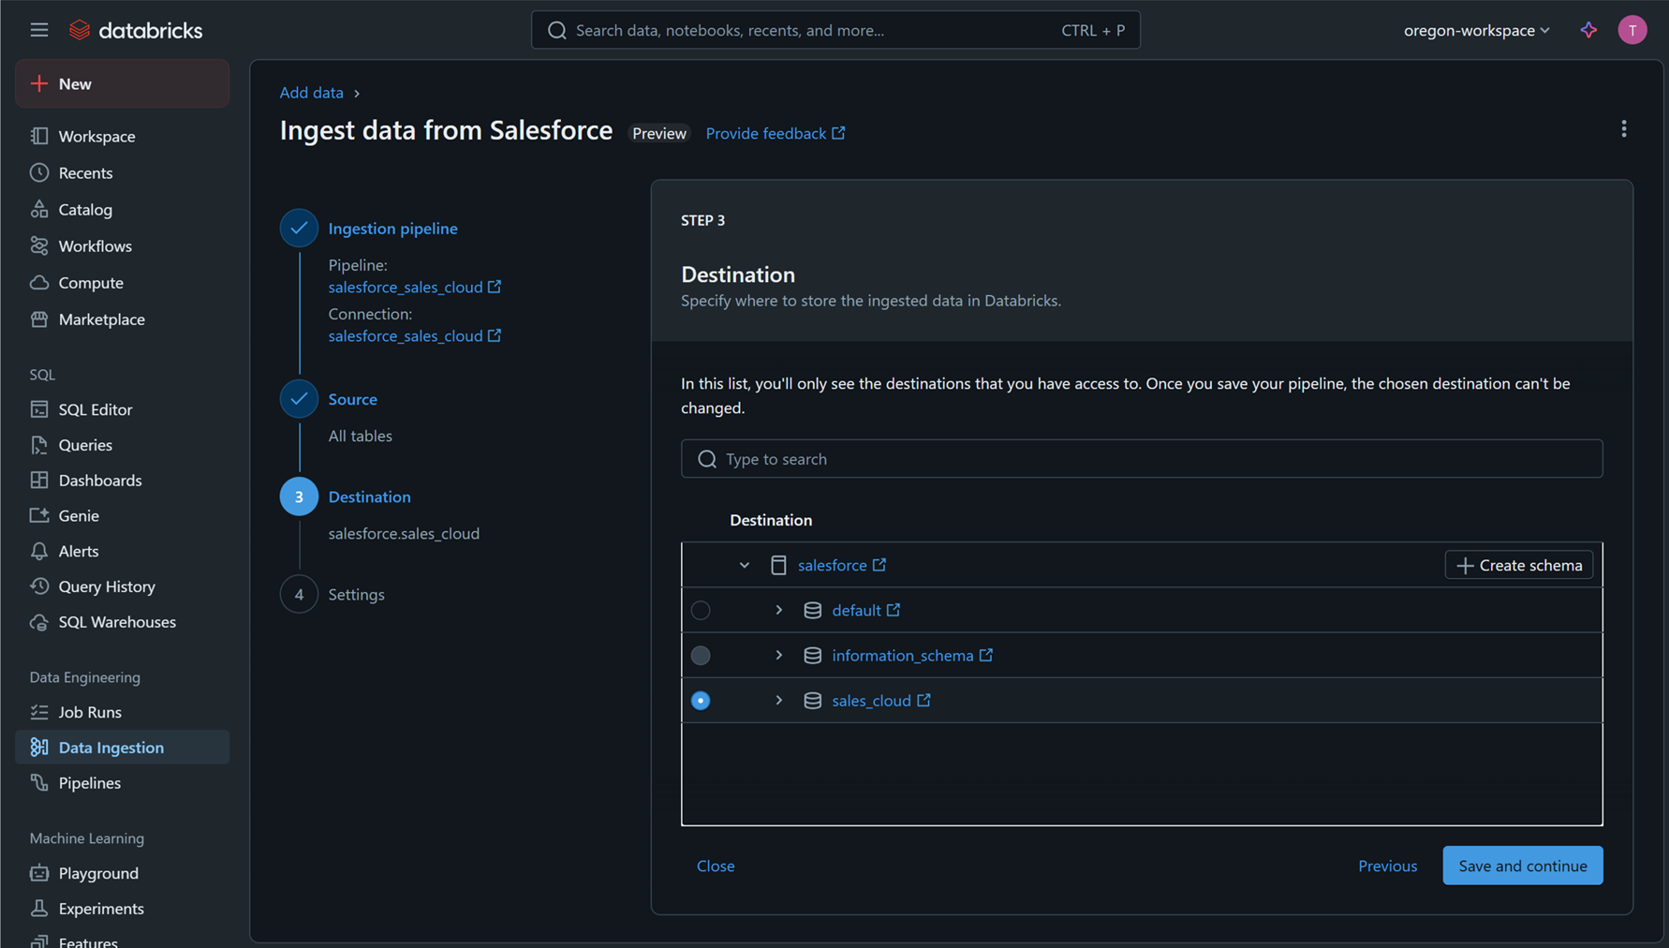Click the salesforce catalog icon

(778, 565)
